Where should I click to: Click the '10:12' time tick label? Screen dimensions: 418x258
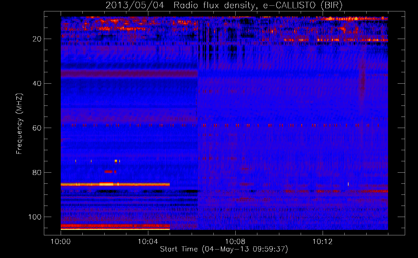pos(322,242)
